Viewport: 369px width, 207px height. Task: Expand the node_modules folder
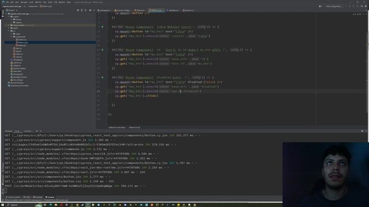pyautogui.click(x=9, y=25)
